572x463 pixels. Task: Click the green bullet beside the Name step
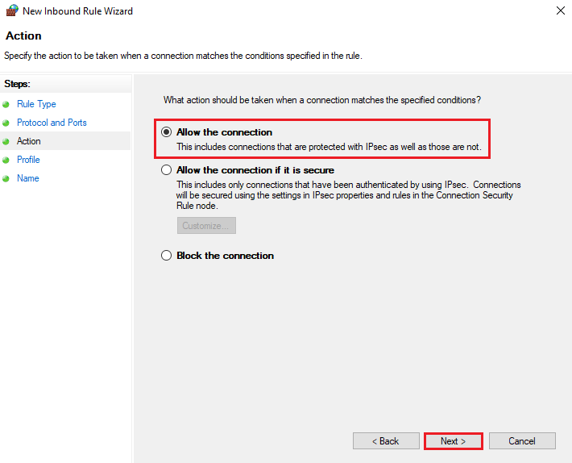(6, 179)
